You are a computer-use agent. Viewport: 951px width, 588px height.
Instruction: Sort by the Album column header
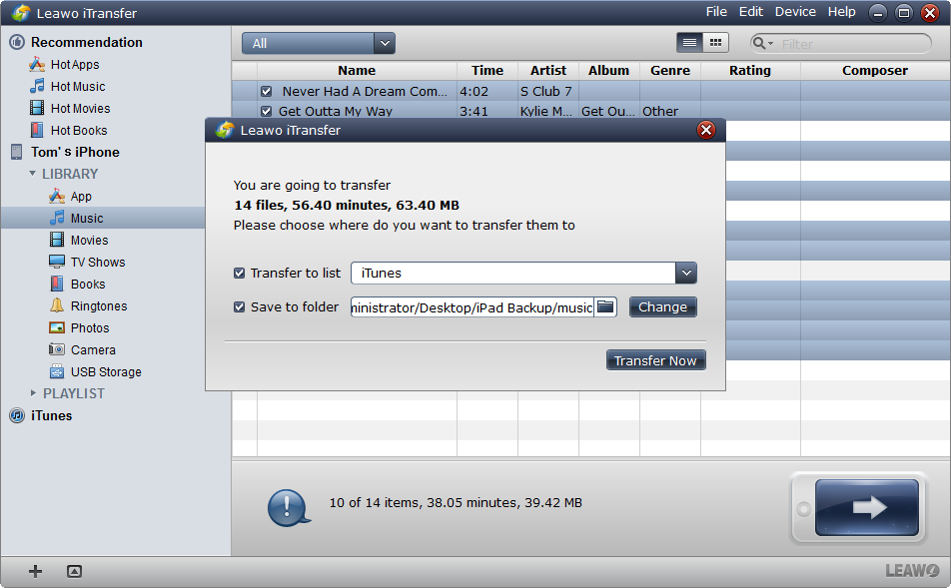click(x=609, y=70)
